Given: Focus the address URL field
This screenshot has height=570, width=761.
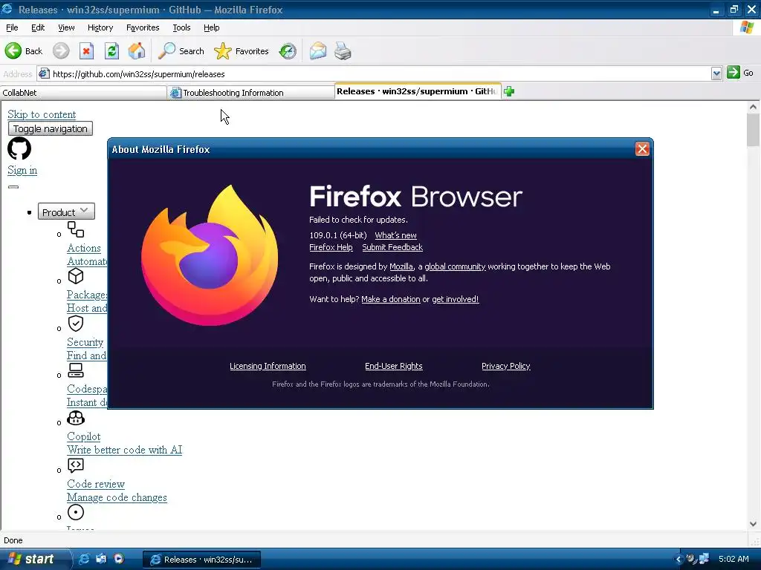Looking at the screenshot, I should (x=374, y=74).
